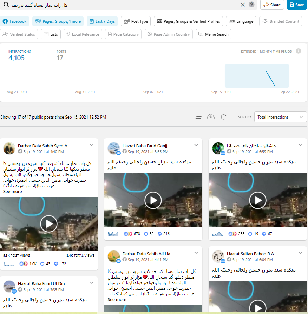This screenshot has height=314, width=308.
Task: Open the Post Type filter
Action: [x=136, y=21]
